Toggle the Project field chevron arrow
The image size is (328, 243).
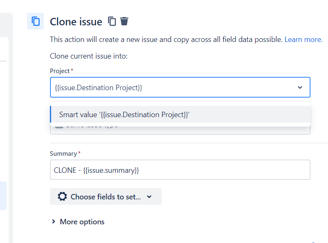300,87
